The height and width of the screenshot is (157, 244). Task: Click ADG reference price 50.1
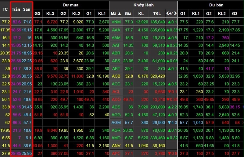[x=6, y=99]
